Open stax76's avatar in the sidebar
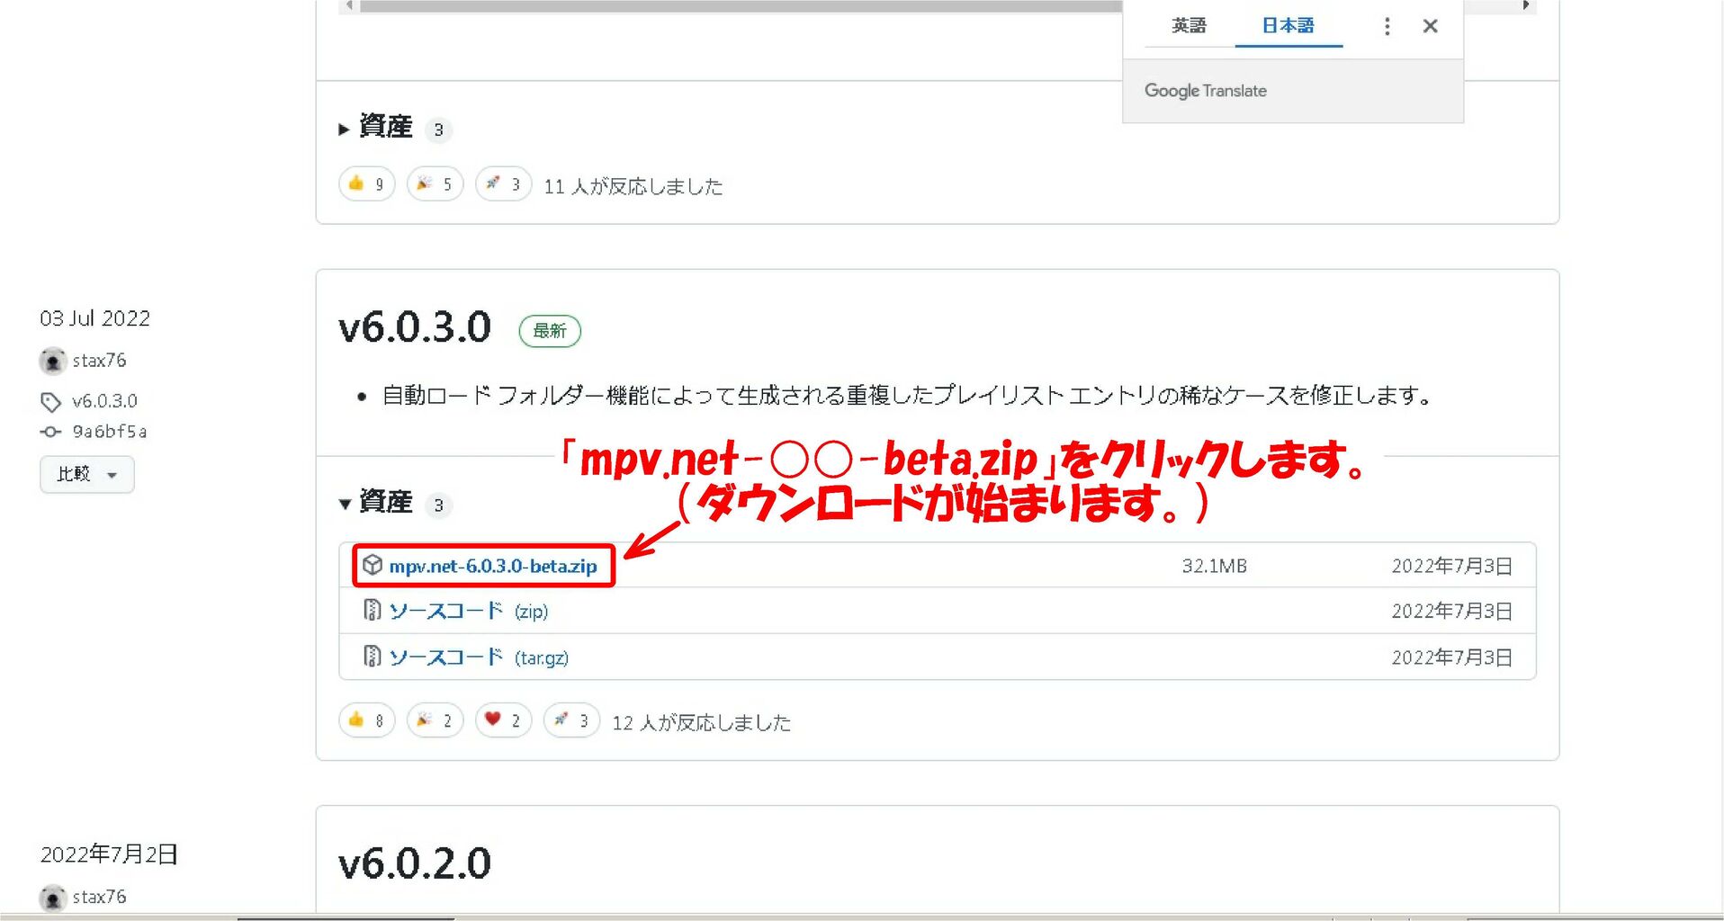The height and width of the screenshot is (921, 1724). tap(54, 361)
